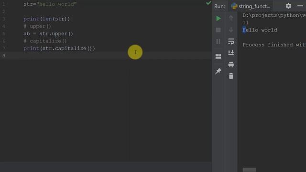Click the green Rerun play button
This screenshot has height=172, width=306.
pos(219,19)
